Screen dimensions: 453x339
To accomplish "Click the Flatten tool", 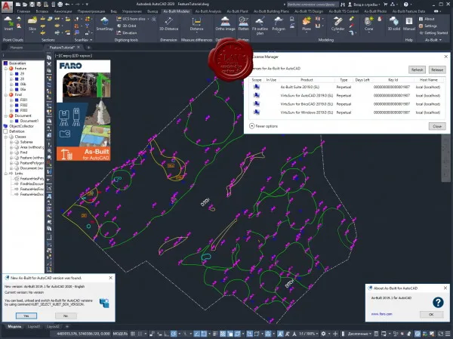I will (x=244, y=23).
